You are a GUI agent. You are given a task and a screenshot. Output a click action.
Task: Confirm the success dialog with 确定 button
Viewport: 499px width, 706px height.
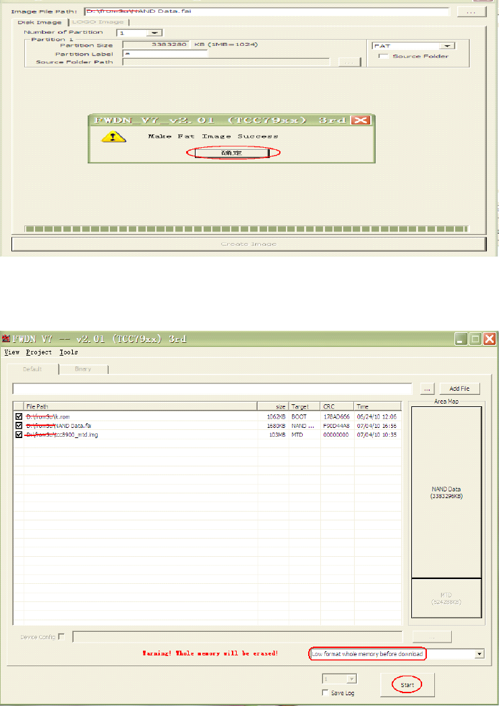232,153
